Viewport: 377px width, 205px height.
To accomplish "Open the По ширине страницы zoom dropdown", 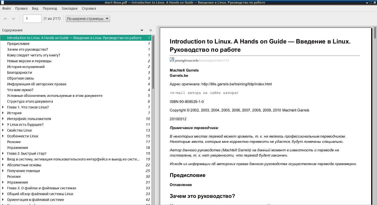I will click(88, 19).
